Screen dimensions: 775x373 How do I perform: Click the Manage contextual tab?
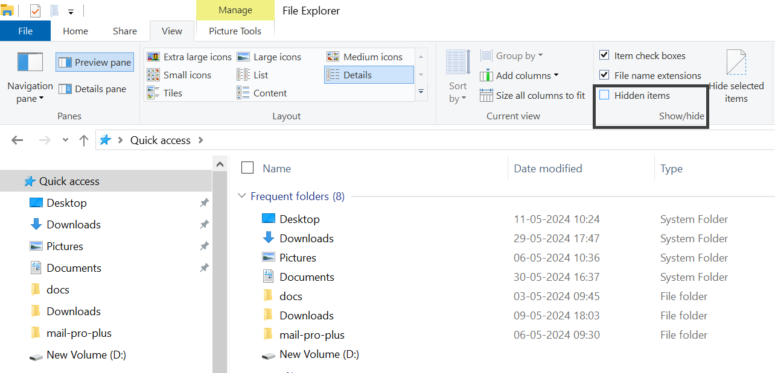235,10
